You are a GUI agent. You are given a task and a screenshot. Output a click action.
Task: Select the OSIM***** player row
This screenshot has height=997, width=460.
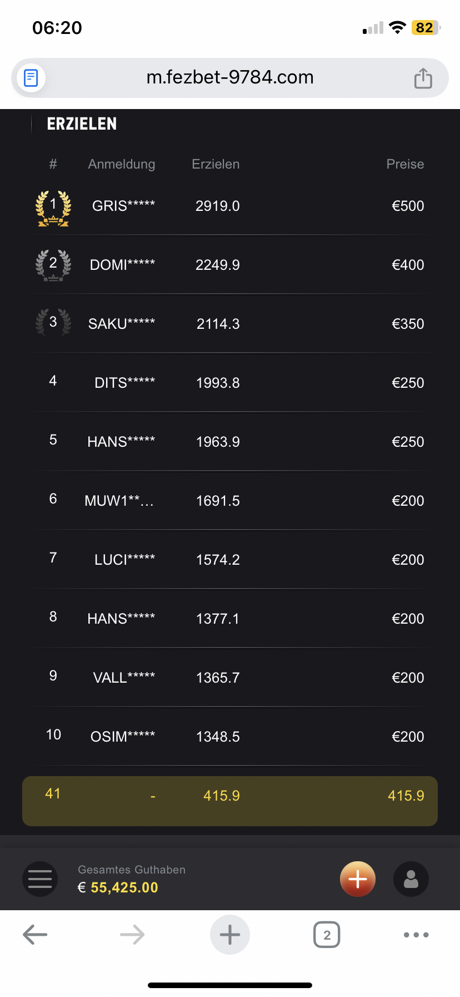coord(123,737)
